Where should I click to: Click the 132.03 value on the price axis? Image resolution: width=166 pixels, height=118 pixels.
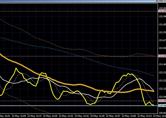pyautogui.click(x=163, y=8)
